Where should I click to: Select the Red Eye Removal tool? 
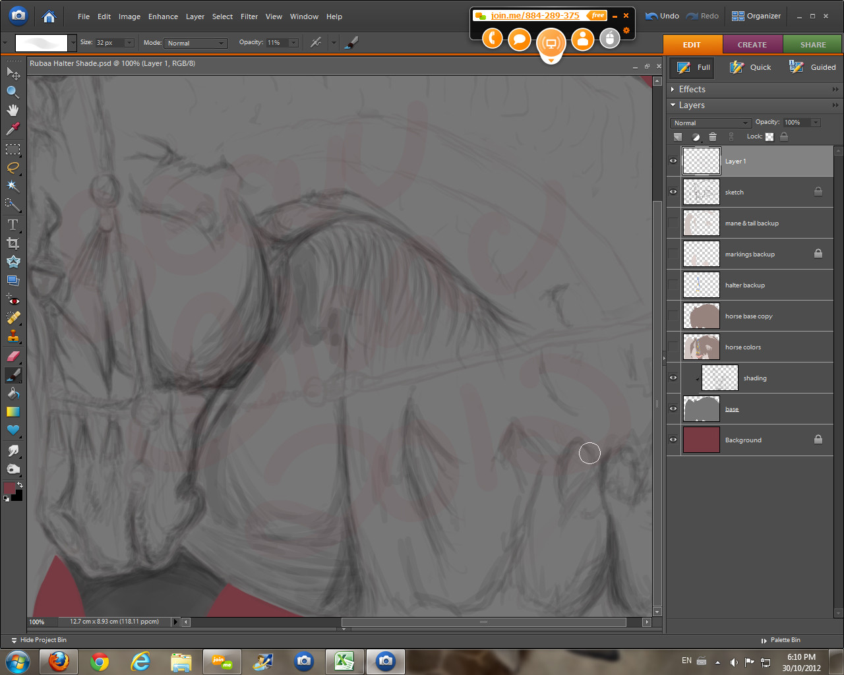pyautogui.click(x=13, y=300)
